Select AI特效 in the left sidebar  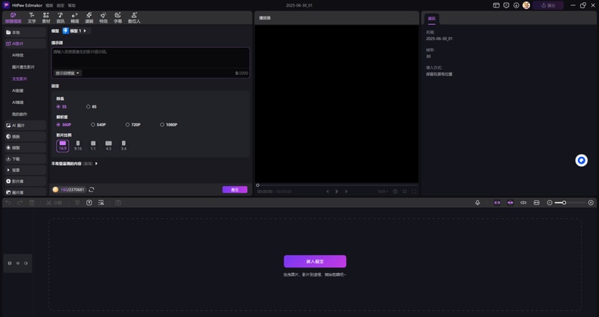tap(18, 55)
